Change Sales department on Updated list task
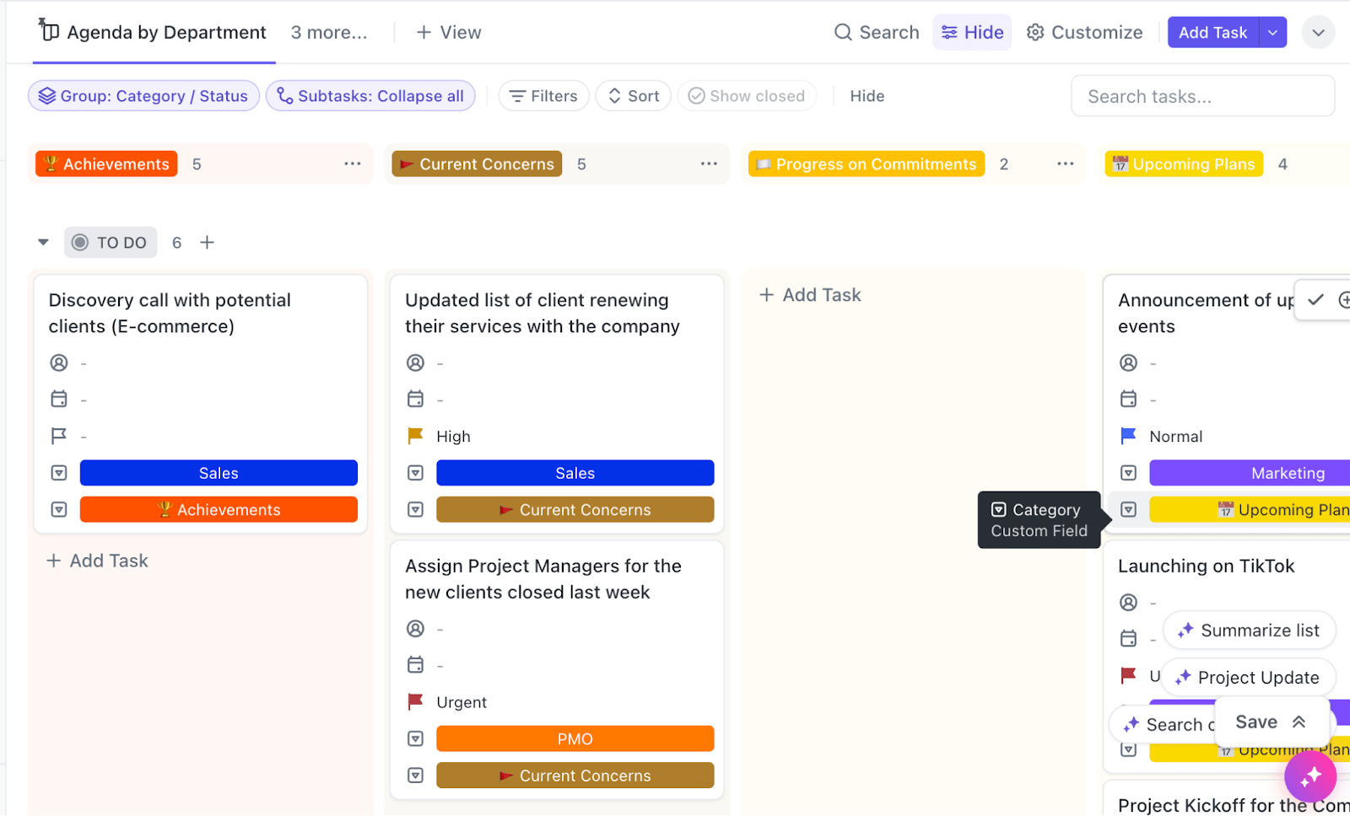This screenshot has height=816, width=1350. (x=575, y=473)
